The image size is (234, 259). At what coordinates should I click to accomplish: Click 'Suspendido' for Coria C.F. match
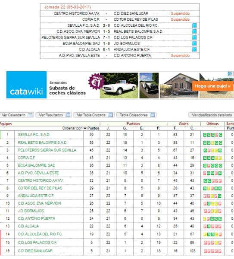pyautogui.click(x=180, y=19)
